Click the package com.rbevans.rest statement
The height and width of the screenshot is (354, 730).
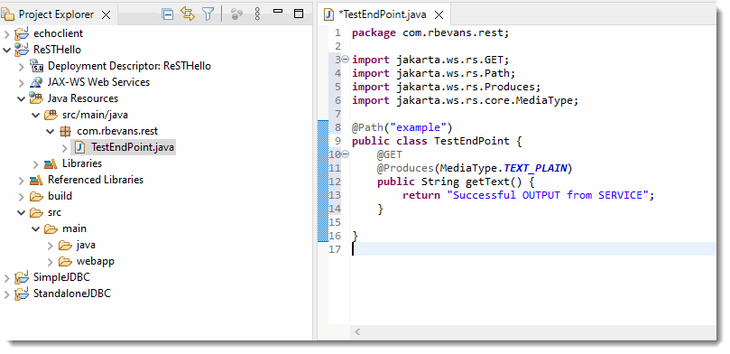430,33
